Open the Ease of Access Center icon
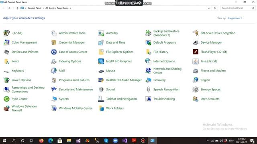Viewport: 257px width, 144px height. coord(54,52)
